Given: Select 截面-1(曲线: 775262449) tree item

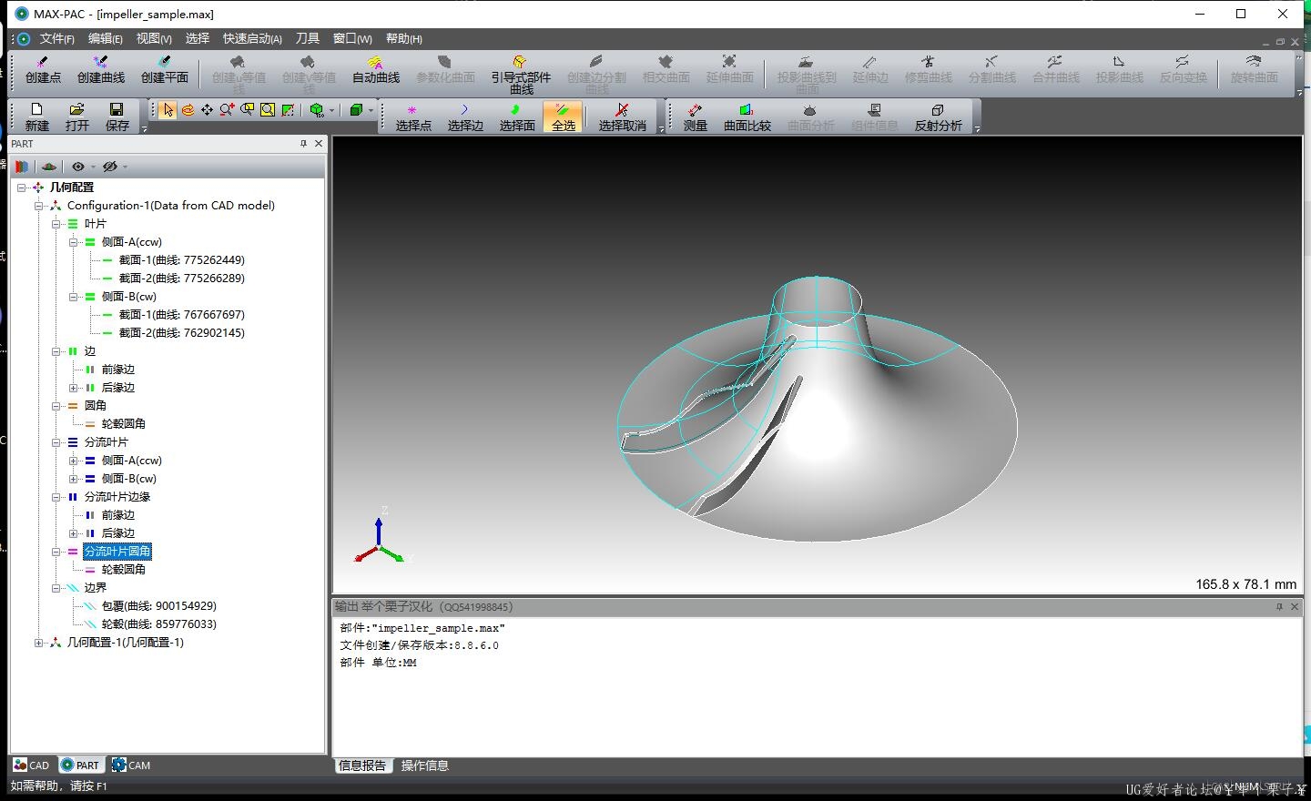Looking at the screenshot, I should click(x=182, y=260).
